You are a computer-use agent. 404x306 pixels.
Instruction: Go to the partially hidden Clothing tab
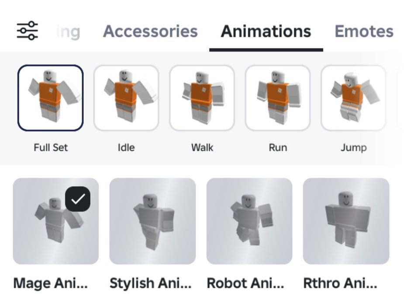pyautogui.click(x=68, y=32)
